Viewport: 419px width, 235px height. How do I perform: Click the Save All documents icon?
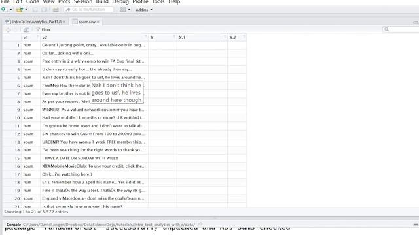[44, 10]
